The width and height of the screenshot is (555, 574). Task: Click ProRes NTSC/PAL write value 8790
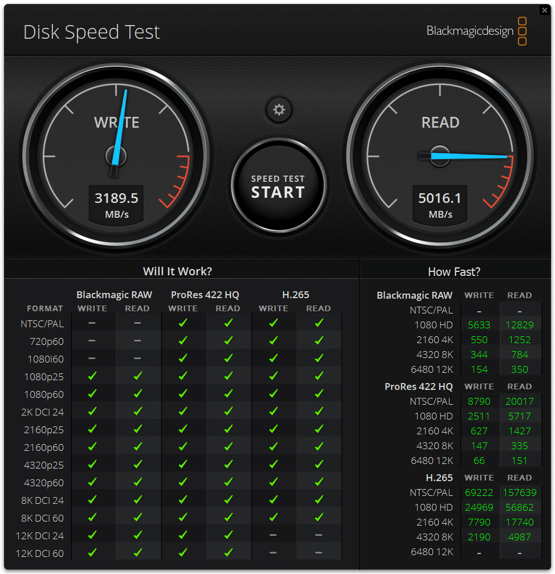pyautogui.click(x=479, y=401)
